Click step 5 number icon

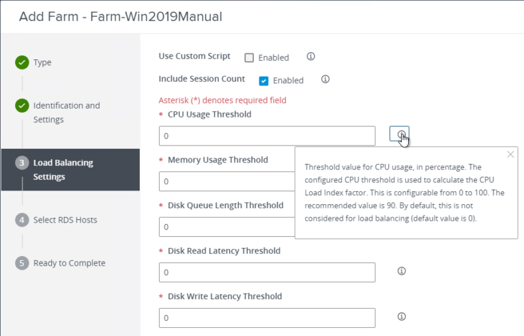point(22,263)
